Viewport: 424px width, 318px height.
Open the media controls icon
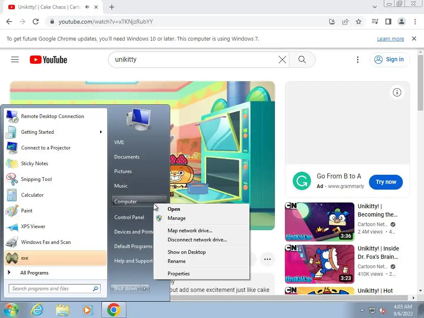click(375, 22)
